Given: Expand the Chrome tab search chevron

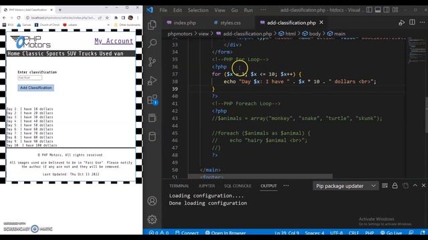Looking at the screenshot, I should (x=106, y=7).
